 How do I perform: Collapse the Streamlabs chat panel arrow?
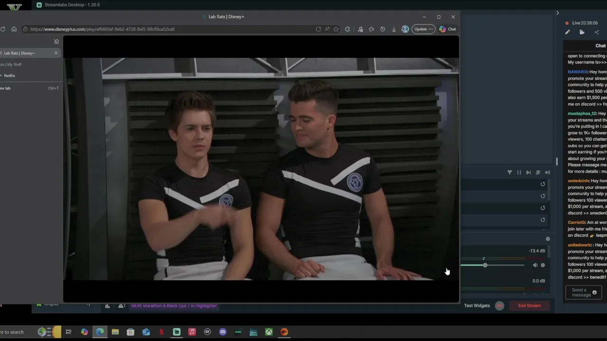coord(558,13)
